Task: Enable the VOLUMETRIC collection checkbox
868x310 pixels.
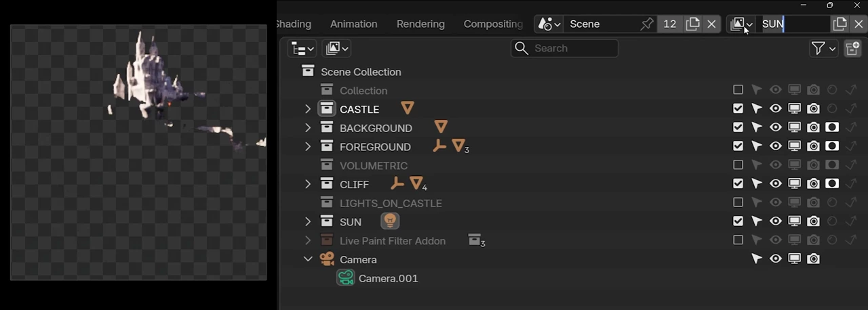Action: point(738,165)
